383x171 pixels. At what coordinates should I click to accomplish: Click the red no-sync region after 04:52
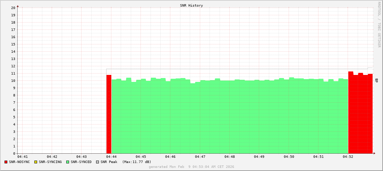tap(360, 114)
